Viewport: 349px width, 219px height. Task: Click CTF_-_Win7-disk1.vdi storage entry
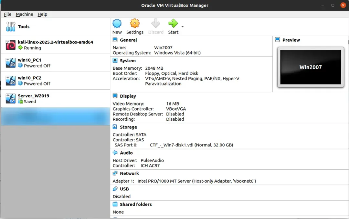191,145
